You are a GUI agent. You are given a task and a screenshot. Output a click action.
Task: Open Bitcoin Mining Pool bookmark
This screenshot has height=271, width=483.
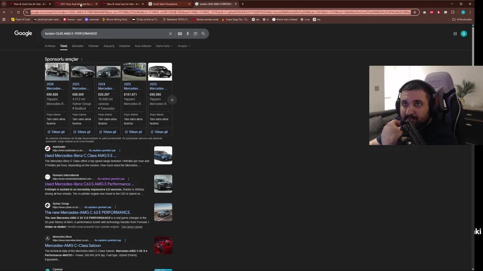pyautogui.click(x=115, y=19)
